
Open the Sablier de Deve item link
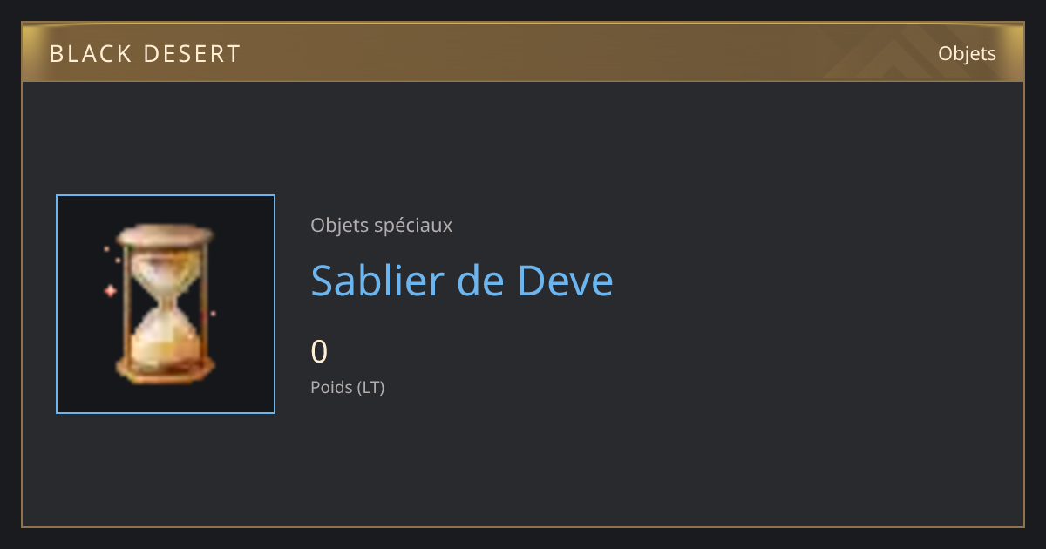pos(462,281)
